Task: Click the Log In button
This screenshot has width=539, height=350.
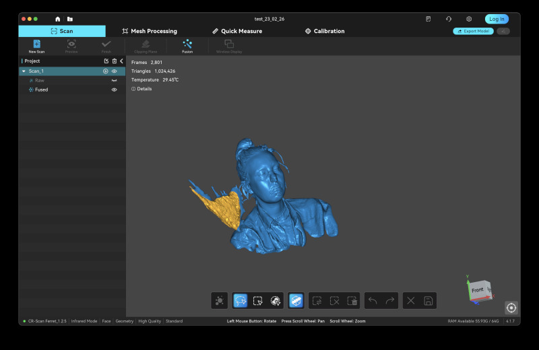Action: [x=497, y=19]
